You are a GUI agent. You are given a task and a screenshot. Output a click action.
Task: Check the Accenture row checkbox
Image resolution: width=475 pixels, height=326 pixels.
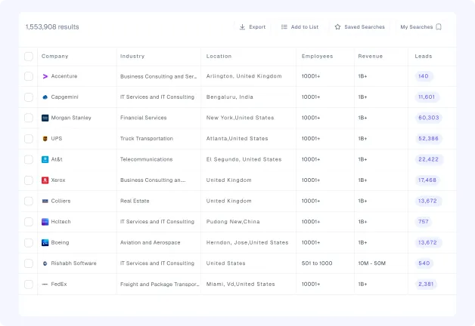coord(29,76)
